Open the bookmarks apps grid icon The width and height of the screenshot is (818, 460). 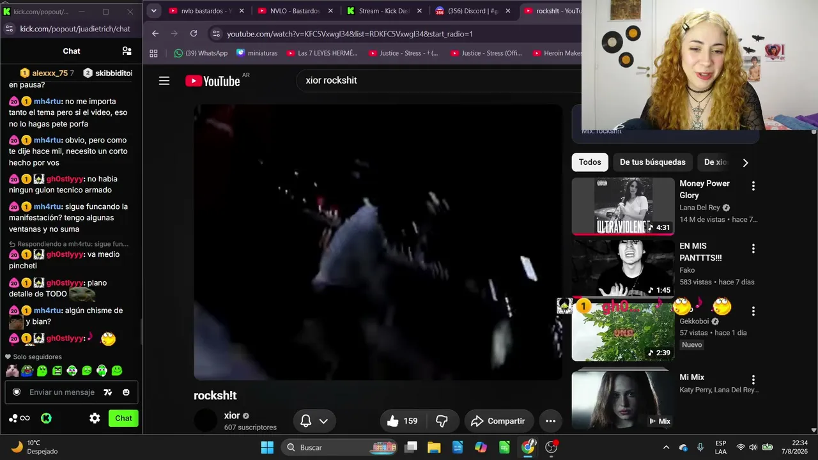(153, 54)
